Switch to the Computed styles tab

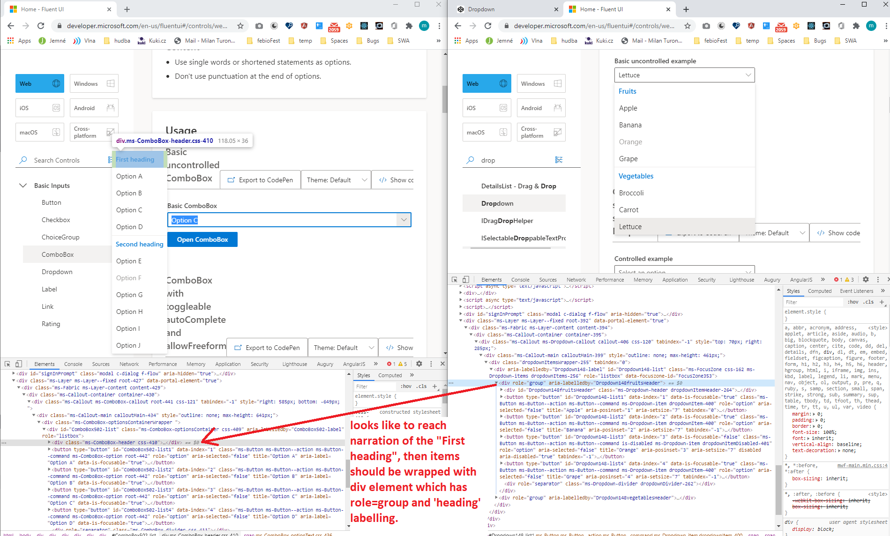390,375
